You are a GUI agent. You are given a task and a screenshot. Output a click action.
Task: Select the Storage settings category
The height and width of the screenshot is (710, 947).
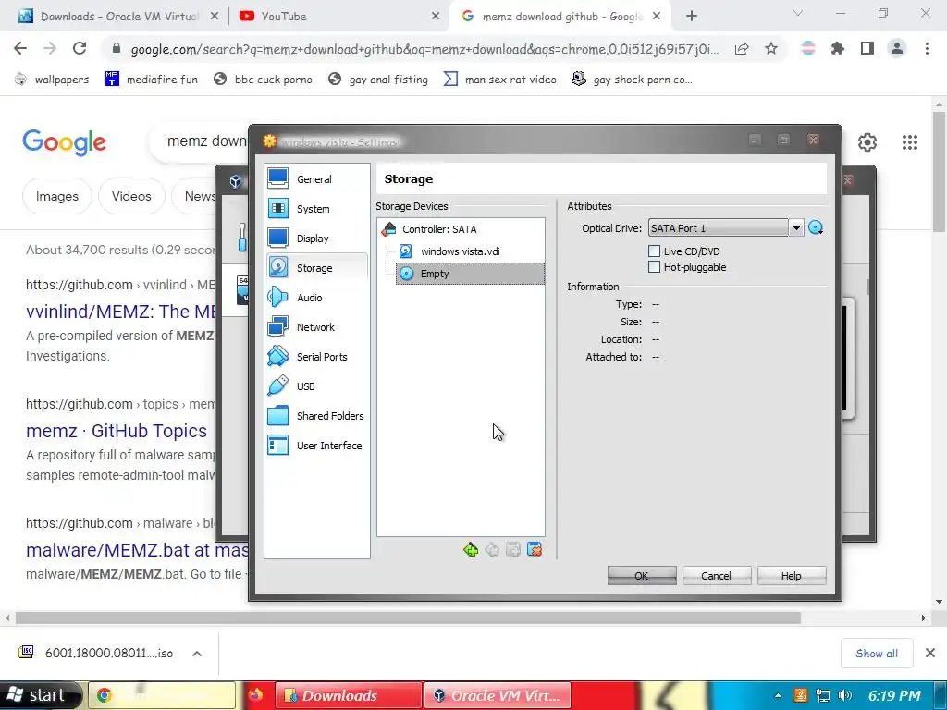pyautogui.click(x=316, y=267)
